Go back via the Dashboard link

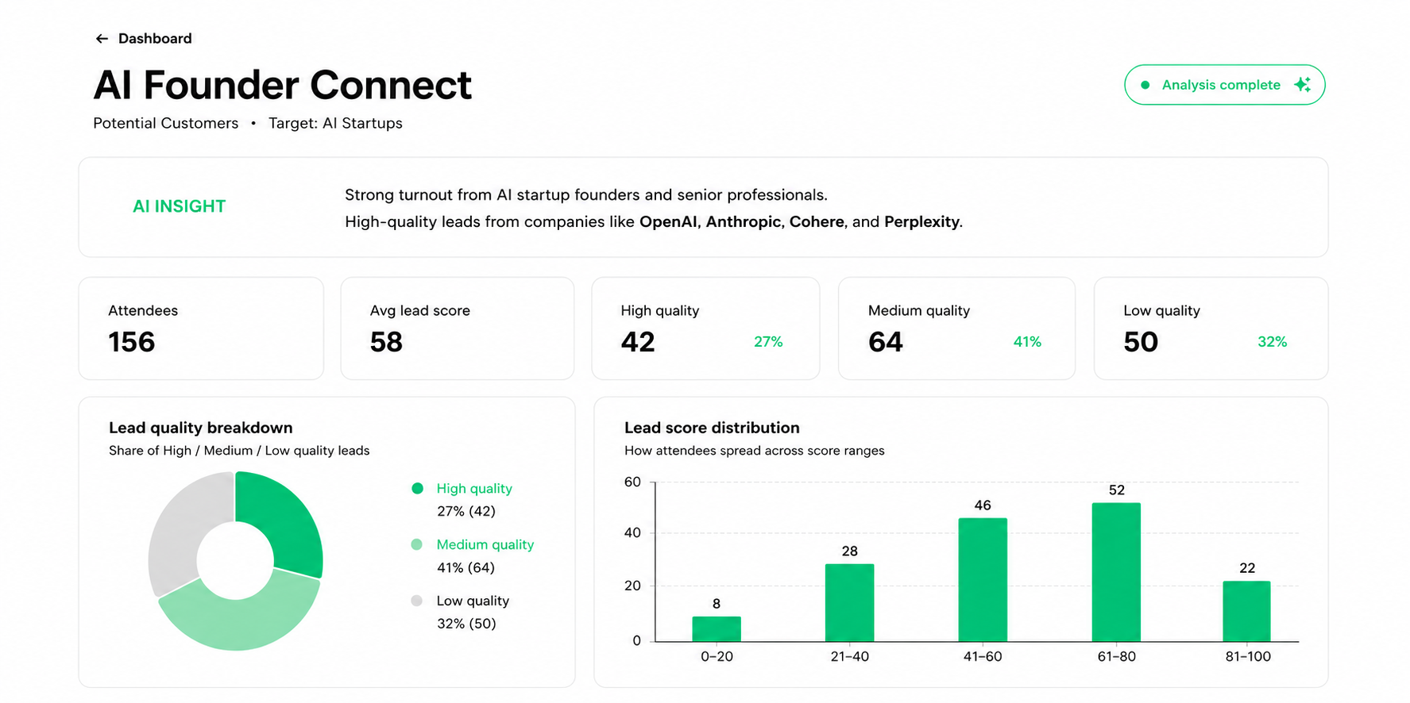155,39
